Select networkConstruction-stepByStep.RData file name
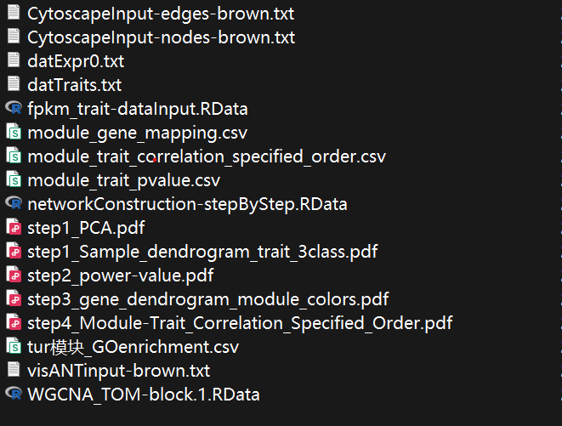 point(187,204)
